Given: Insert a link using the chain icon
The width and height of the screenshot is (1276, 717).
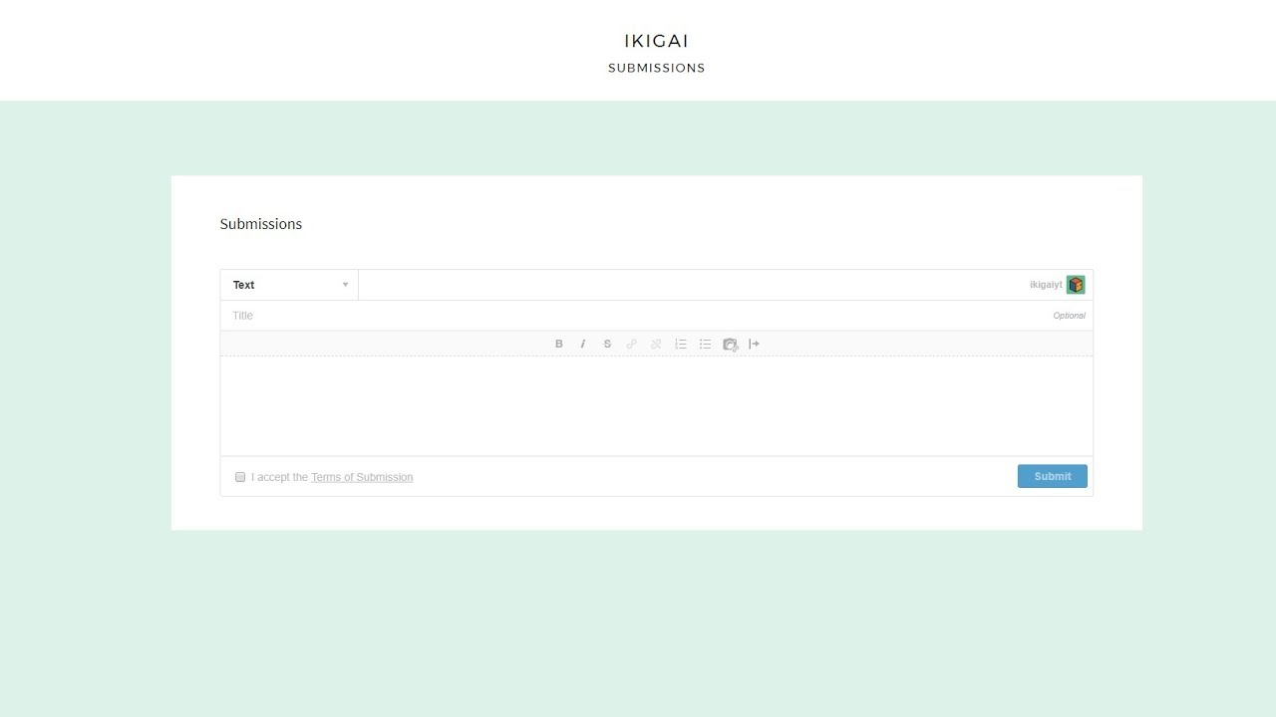Looking at the screenshot, I should (632, 344).
